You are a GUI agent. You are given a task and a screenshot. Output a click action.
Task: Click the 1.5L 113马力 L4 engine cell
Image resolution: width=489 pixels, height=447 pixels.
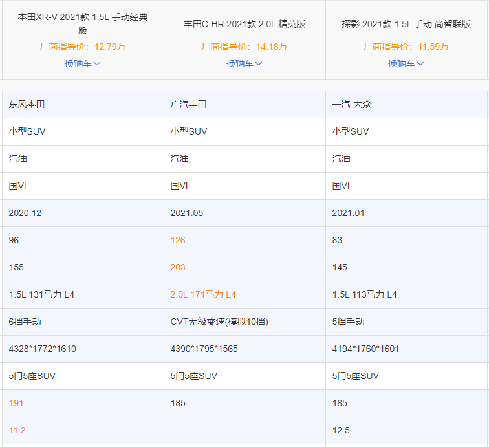tap(407, 294)
